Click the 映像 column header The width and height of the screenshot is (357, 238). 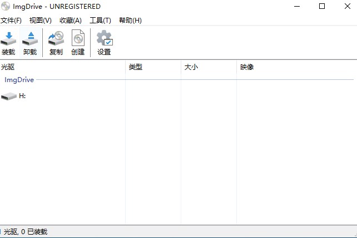point(247,67)
